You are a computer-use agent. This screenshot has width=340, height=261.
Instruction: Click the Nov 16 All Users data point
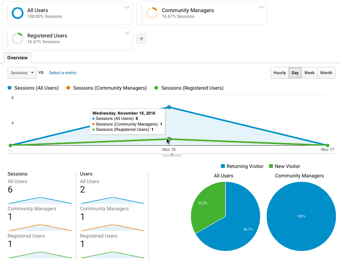[169, 107]
